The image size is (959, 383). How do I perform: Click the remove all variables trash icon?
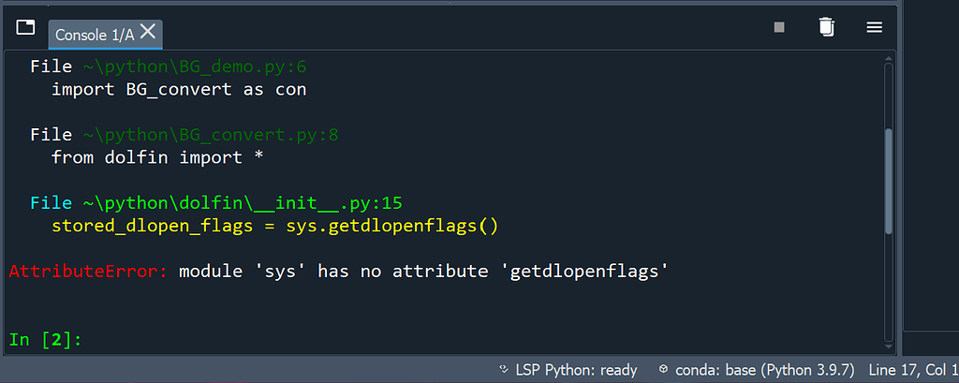pyautogui.click(x=826, y=27)
